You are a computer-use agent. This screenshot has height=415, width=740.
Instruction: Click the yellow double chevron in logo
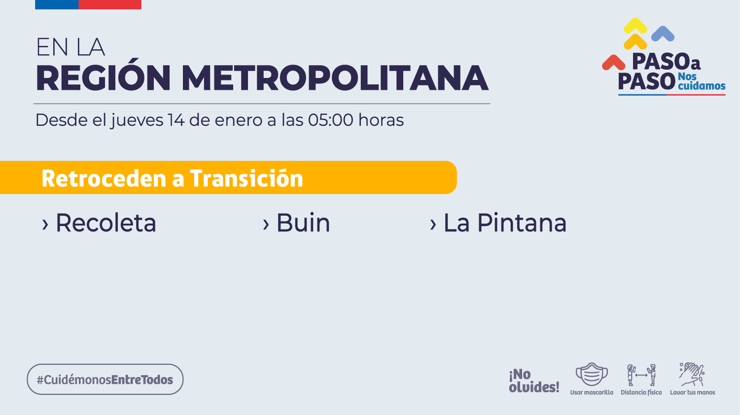pos(635,34)
